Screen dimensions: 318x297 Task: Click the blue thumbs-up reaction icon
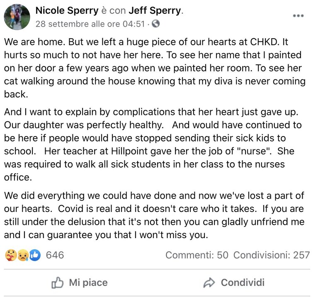[x=35, y=255]
